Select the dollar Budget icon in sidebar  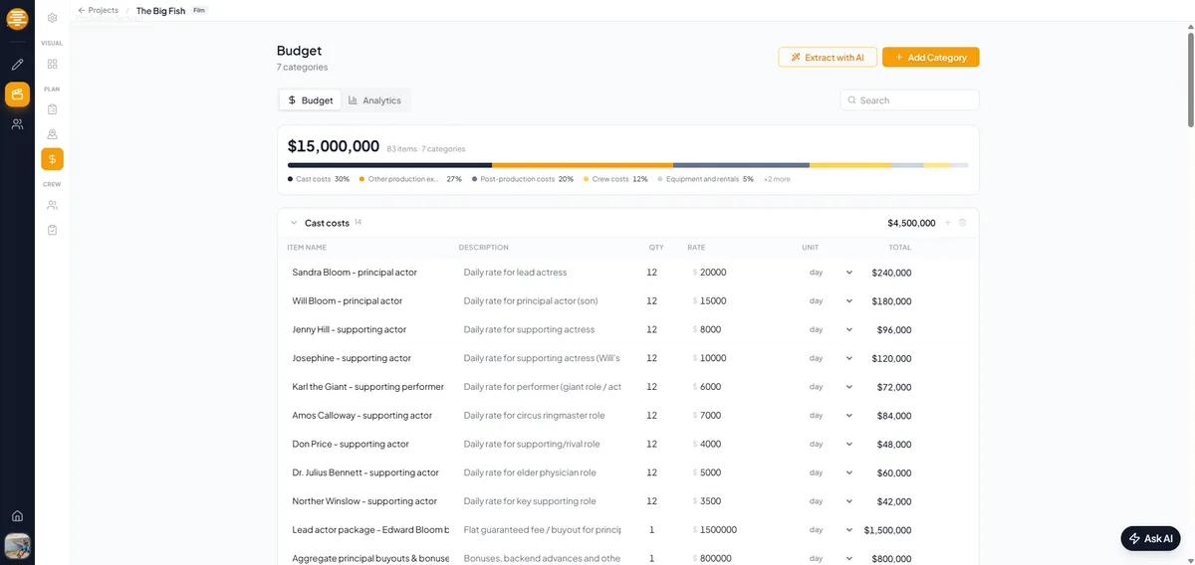click(52, 159)
